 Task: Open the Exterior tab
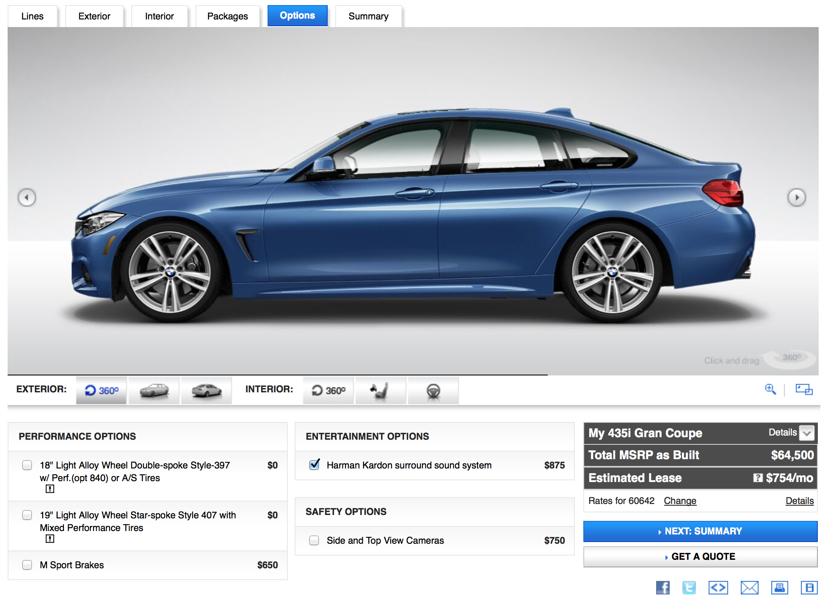[94, 16]
